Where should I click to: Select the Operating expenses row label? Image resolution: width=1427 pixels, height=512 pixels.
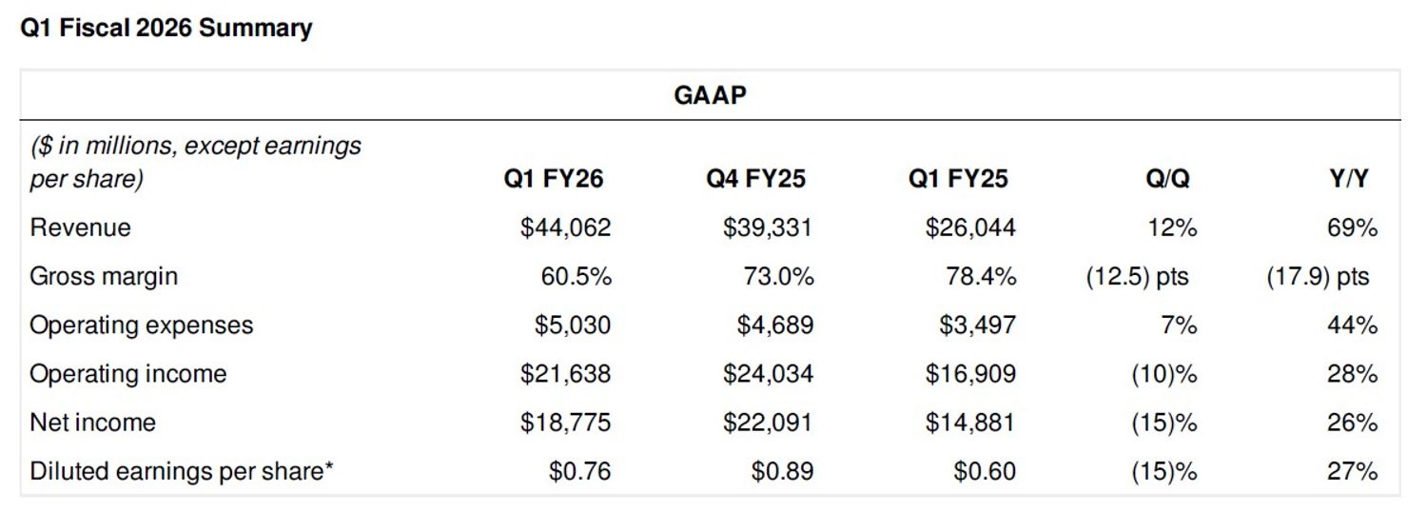tap(142, 325)
